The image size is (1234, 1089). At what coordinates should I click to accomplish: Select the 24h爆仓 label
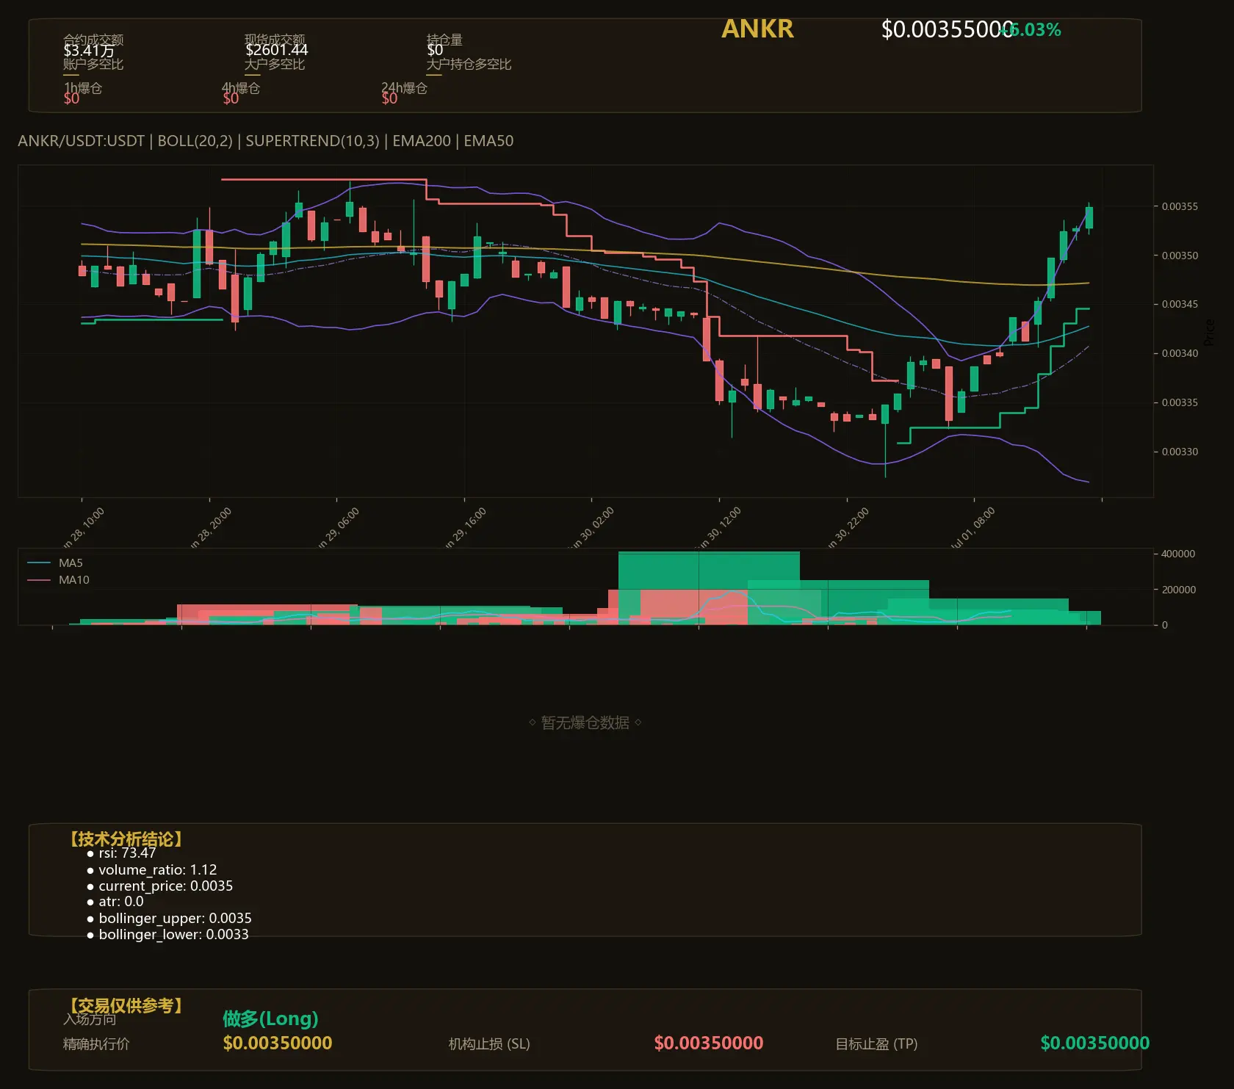pyautogui.click(x=404, y=88)
